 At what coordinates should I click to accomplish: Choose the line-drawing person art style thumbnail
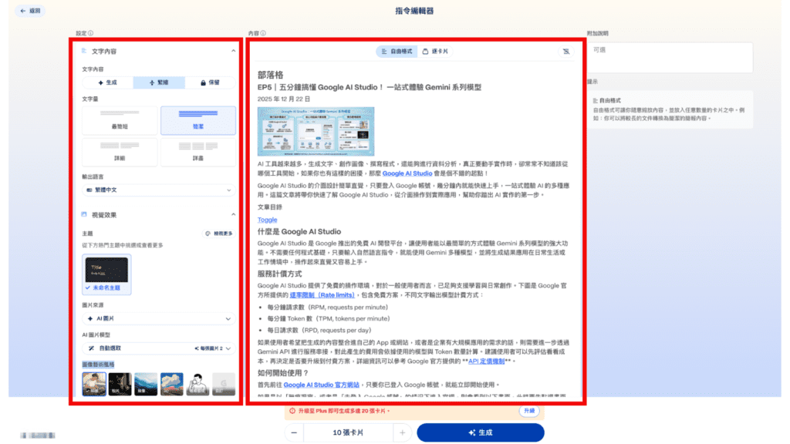click(197, 383)
